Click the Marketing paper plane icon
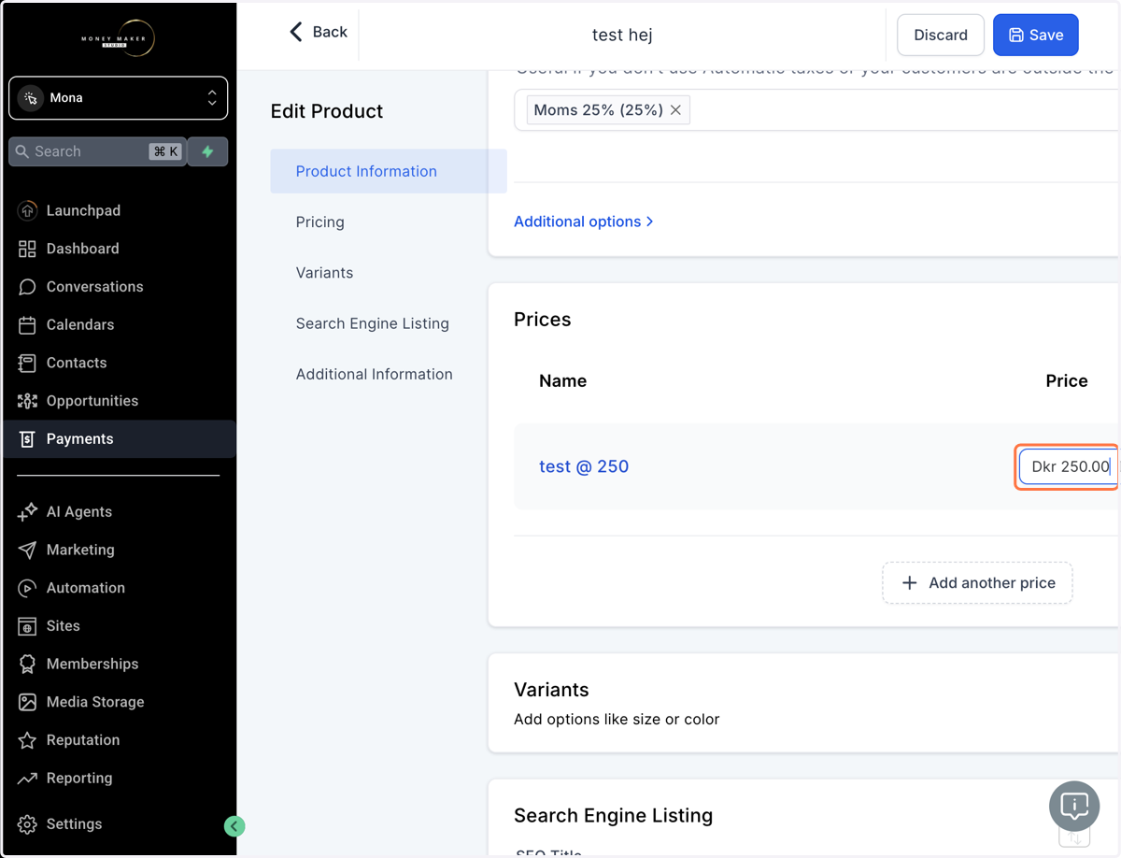The width and height of the screenshot is (1121, 858). pos(27,550)
